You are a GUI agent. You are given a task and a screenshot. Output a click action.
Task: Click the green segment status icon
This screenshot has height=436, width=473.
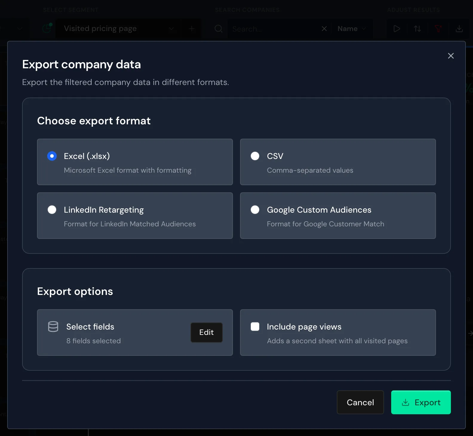(47, 28)
